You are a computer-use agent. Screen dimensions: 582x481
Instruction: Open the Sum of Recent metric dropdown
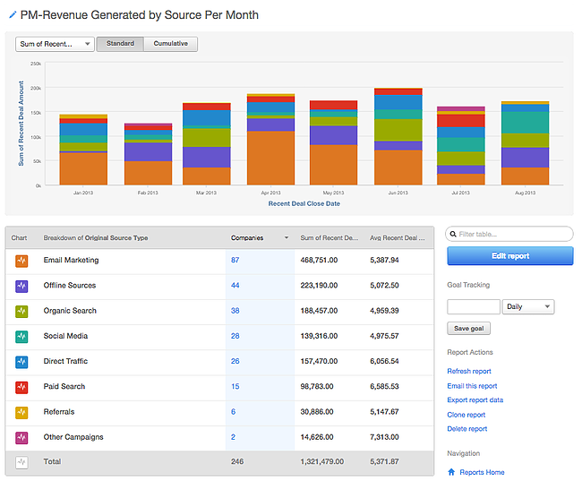click(x=55, y=44)
